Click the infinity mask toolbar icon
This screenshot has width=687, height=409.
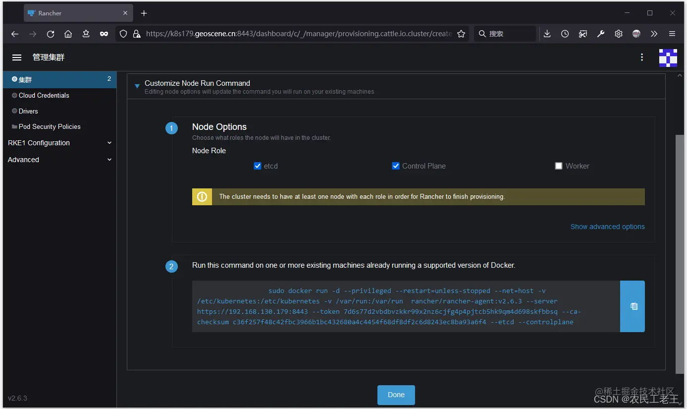coord(104,34)
